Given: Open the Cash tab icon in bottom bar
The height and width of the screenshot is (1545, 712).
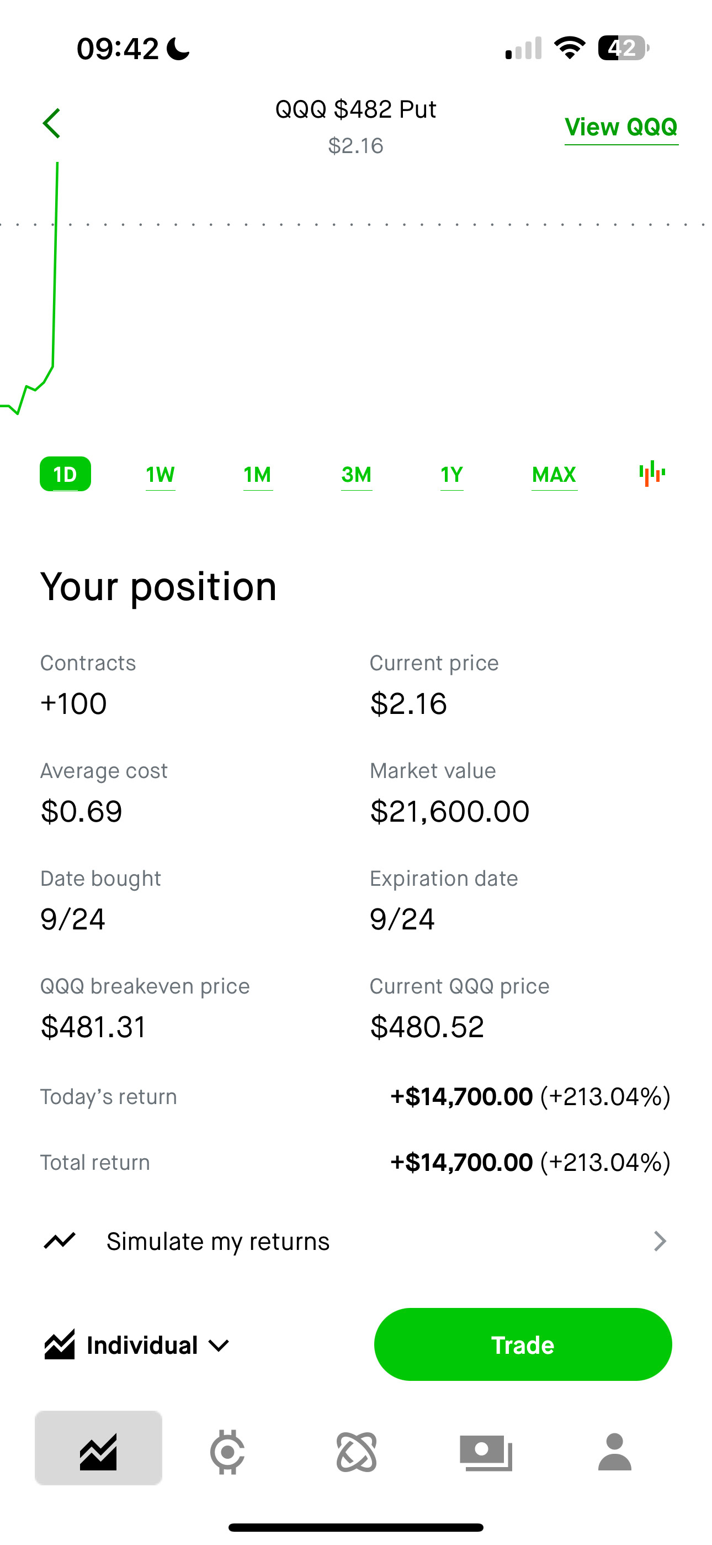Looking at the screenshot, I should pyautogui.click(x=486, y=1452).
